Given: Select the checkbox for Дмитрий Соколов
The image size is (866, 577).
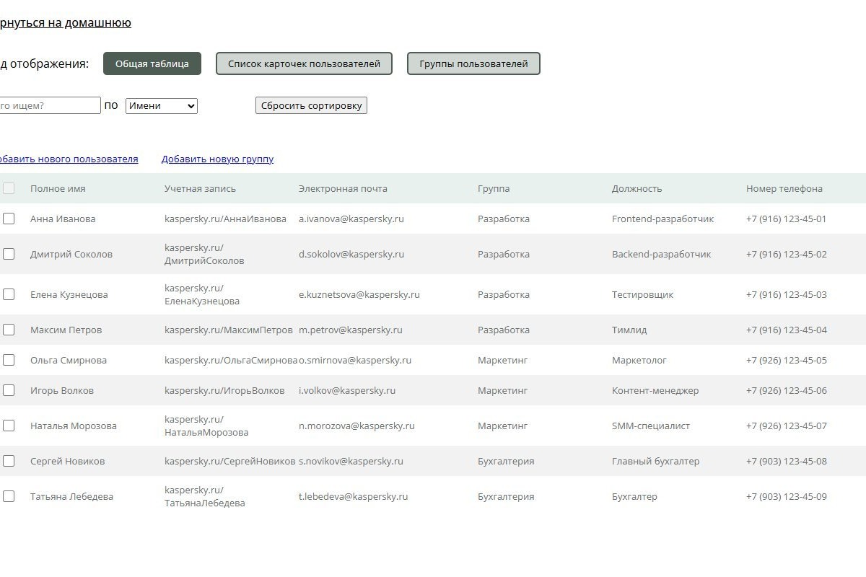Looking at the screenshot, I should [9, 254].
